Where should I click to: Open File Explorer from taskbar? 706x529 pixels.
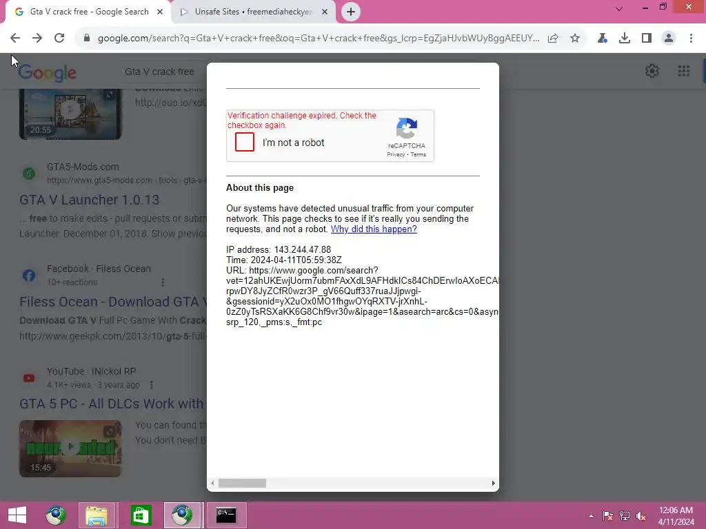tap(97, 515)
